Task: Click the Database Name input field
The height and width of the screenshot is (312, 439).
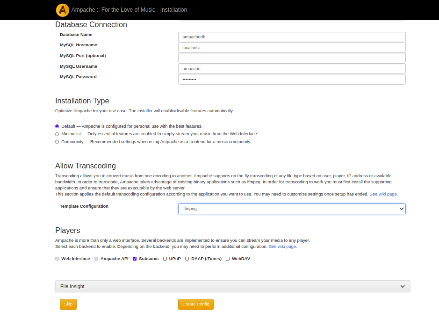Action: 292,37
